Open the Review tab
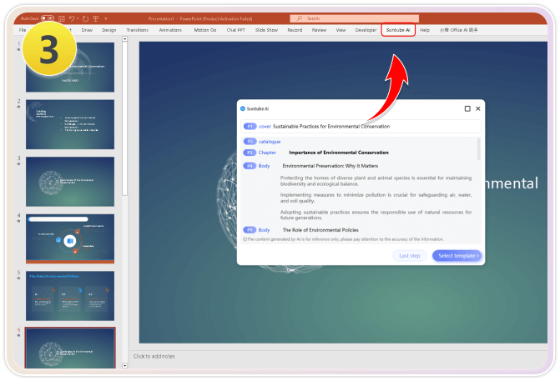The width and height of the screenshot is (560, 381). (319, 30)
